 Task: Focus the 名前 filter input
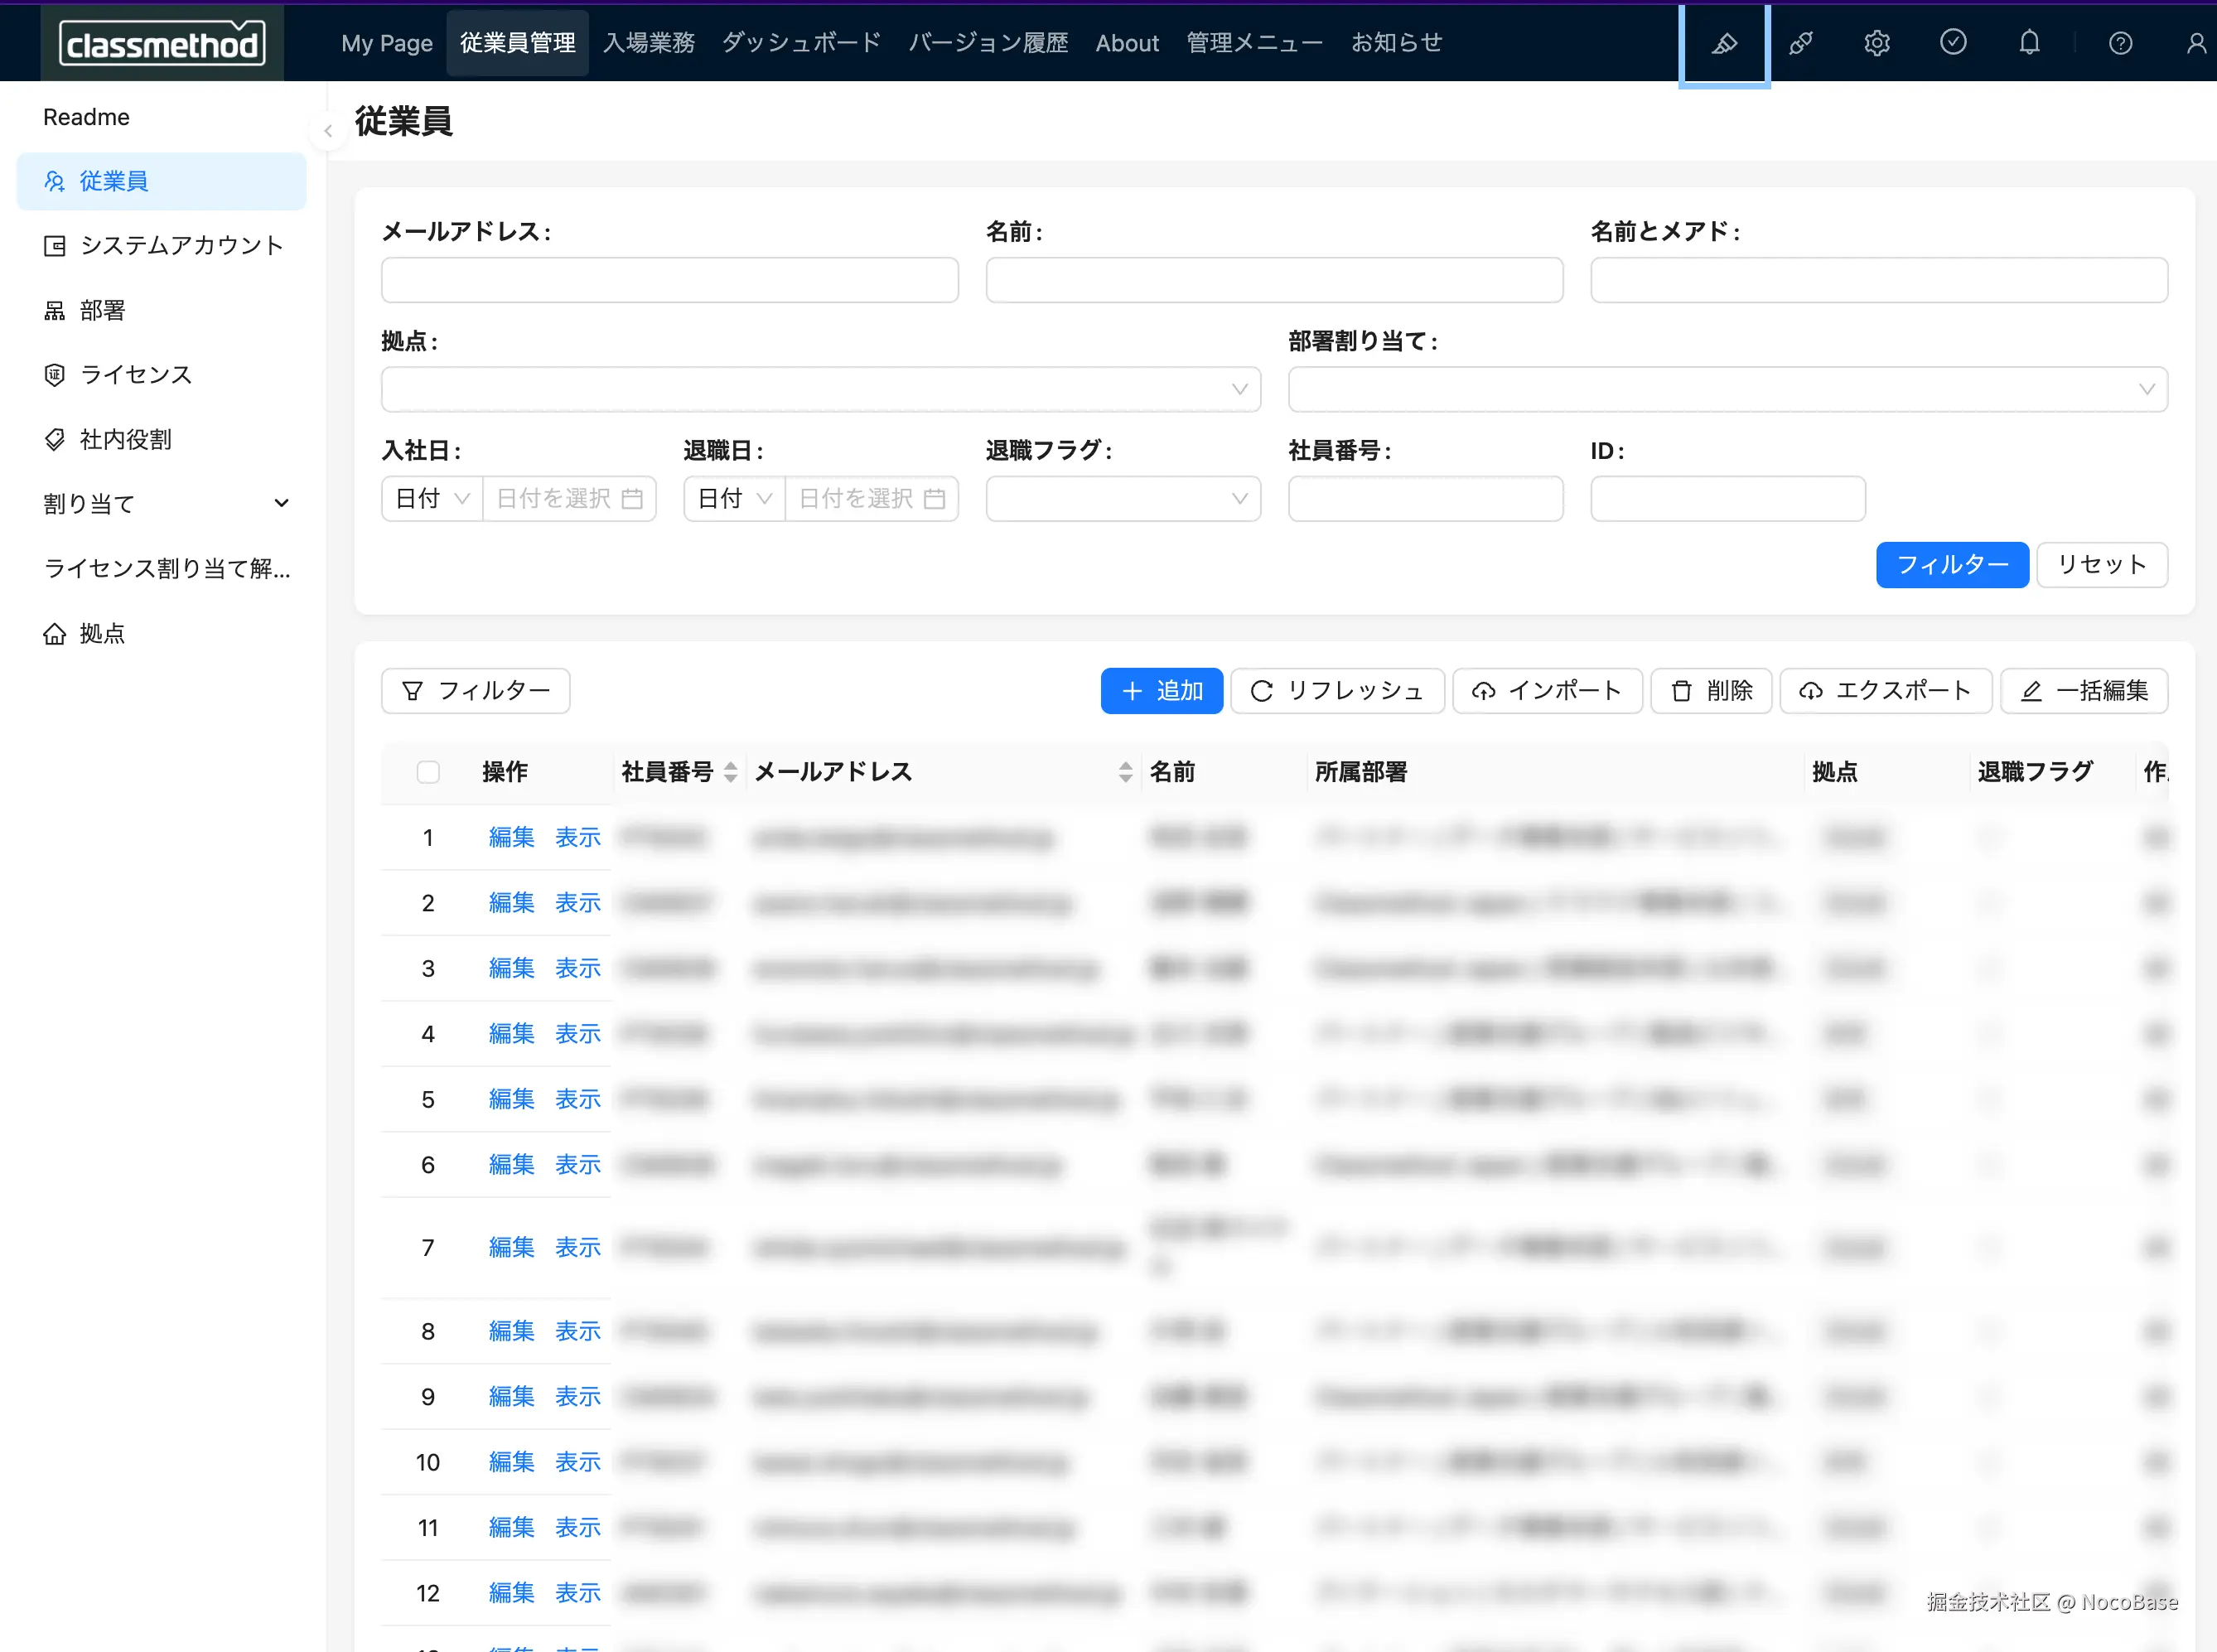pos(1275,280)
